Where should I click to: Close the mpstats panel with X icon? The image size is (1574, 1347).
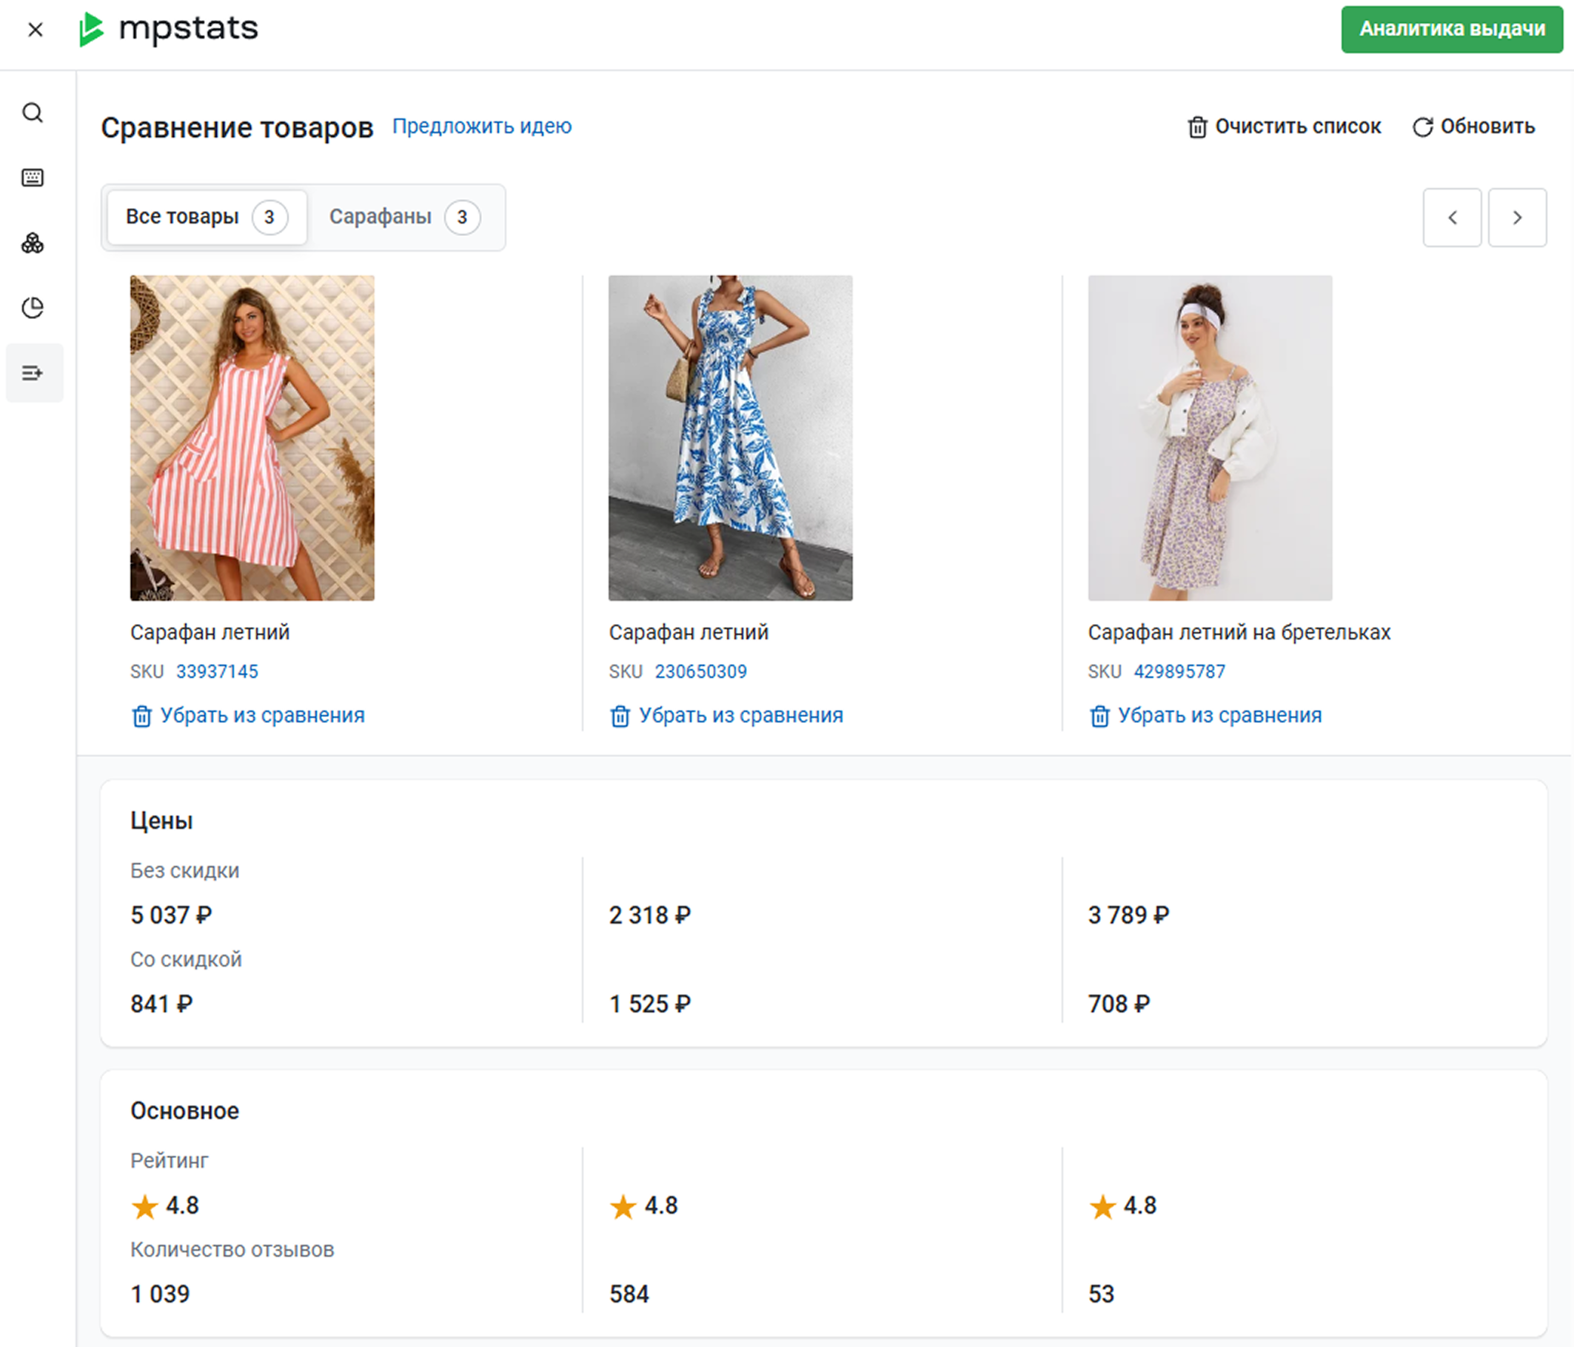[35, 30]
